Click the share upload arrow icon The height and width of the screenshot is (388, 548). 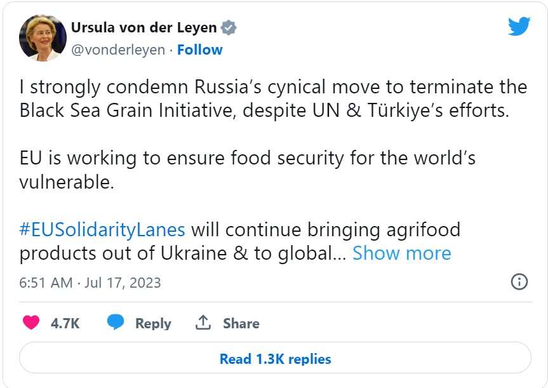click(203, 323)
